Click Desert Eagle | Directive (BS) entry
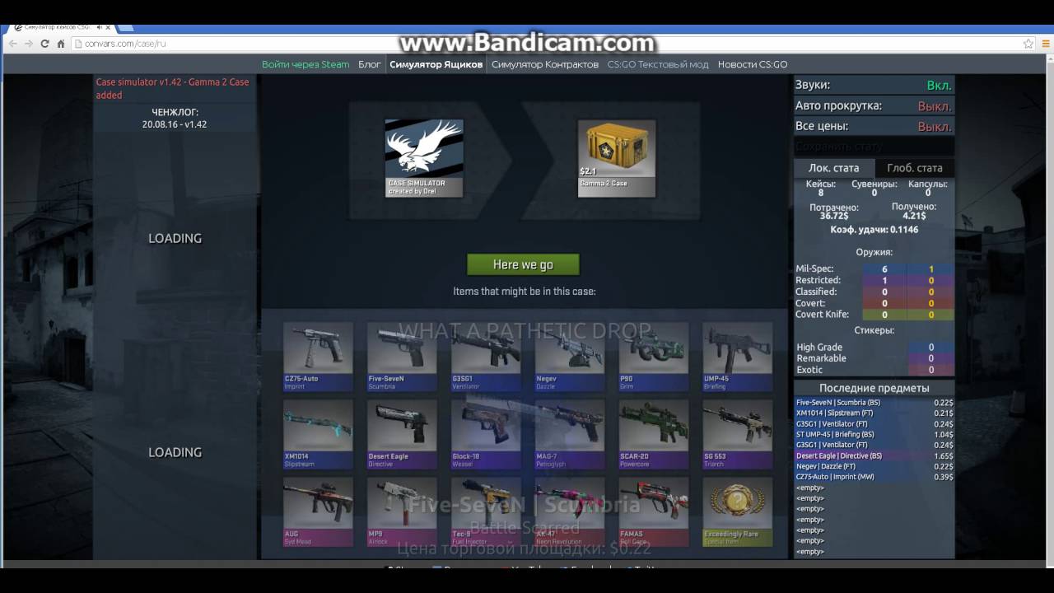This screenshot has height=593, width=1054. 874,455
